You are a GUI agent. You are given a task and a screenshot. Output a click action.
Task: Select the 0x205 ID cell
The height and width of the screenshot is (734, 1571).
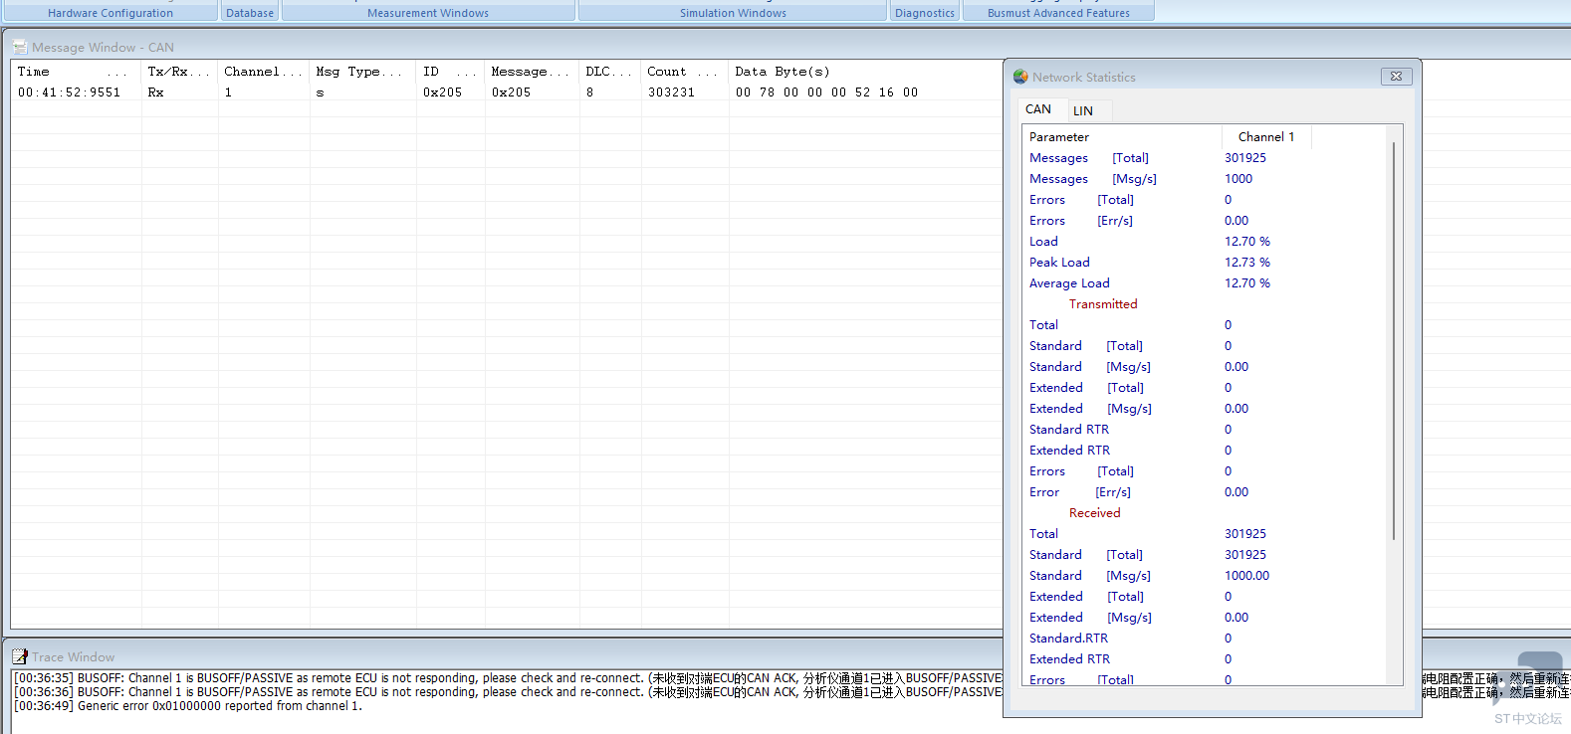point(442,92)
